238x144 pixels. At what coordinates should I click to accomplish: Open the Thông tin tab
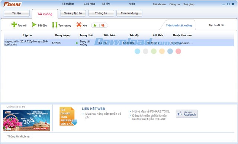coord(101,13)
